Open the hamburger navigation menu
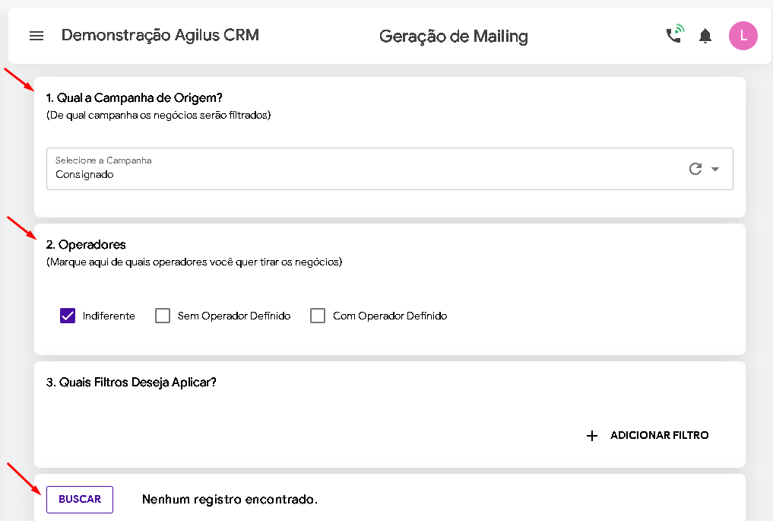The height and width of the screenshot is (521, 773). (x=36, y=36)
